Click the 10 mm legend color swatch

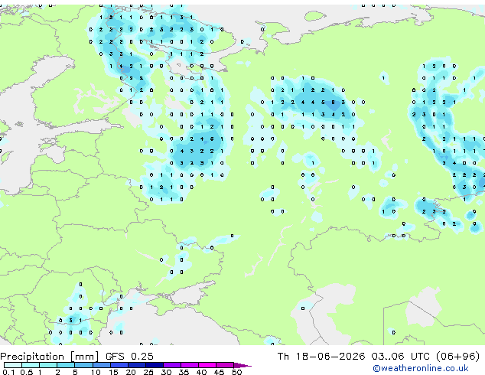pos(101,365)
